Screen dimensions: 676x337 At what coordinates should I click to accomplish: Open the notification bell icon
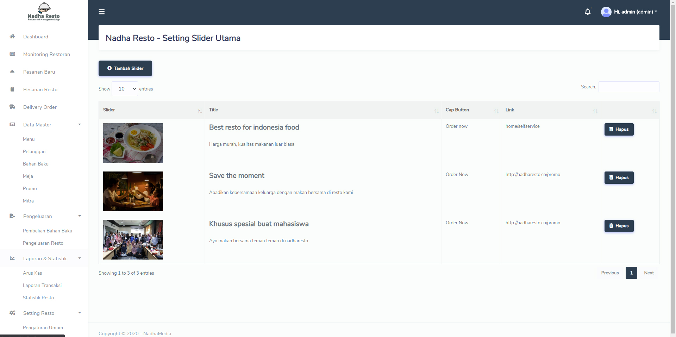588,12
